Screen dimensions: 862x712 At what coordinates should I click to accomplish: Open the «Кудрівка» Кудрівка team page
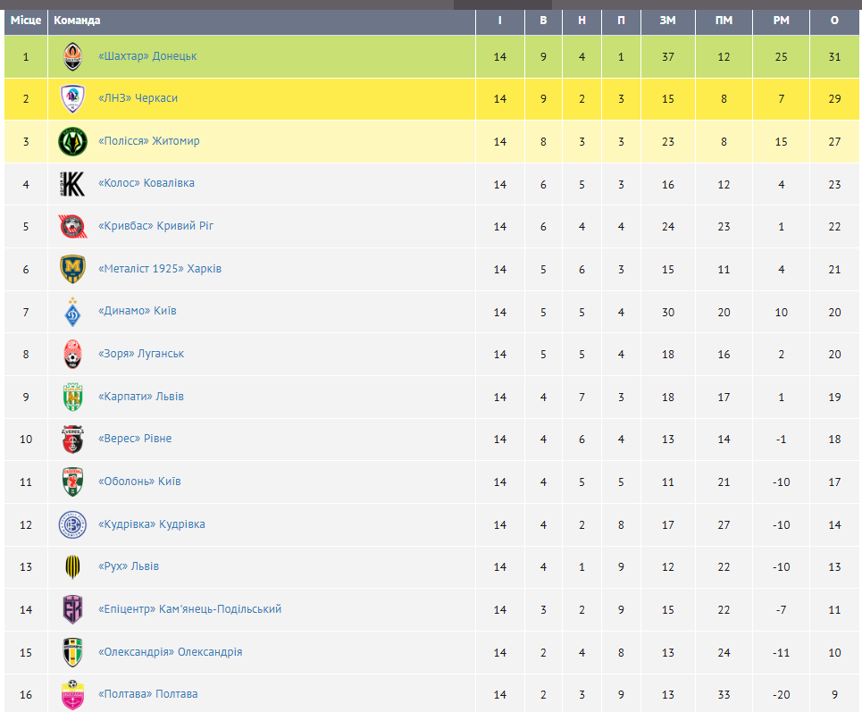click(x=151, y=524)
